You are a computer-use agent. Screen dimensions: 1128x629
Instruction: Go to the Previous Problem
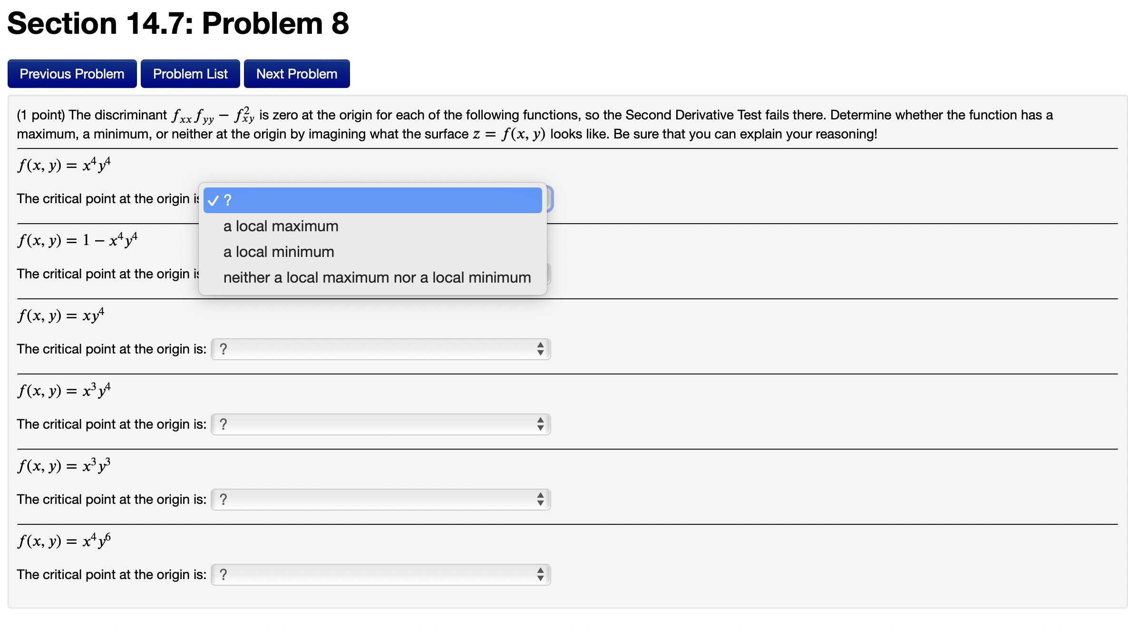[72, 73]
